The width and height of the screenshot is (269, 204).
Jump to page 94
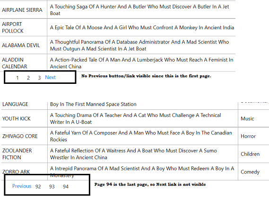click(x=66, y=187)
